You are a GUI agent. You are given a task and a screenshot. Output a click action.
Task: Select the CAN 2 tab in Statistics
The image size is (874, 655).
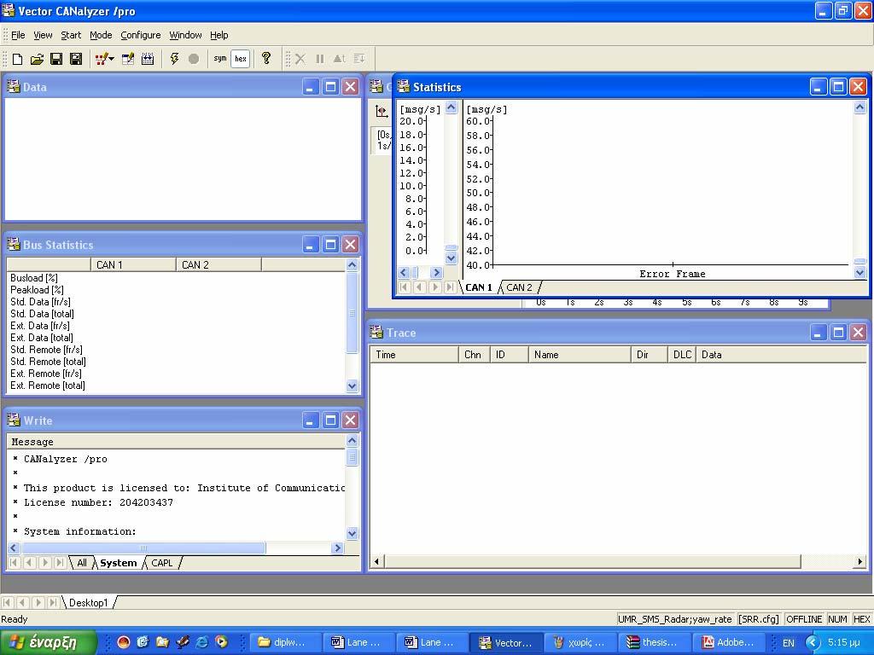coord(519,287)
